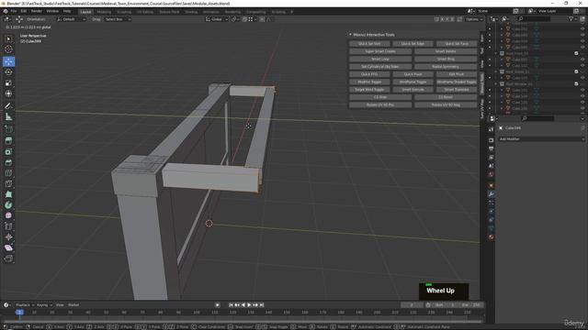Viewport: 588px width, 330px height.
Task: Toggle the Roof_Window collection exclude checkbox
Action: (x=576, y=83)
